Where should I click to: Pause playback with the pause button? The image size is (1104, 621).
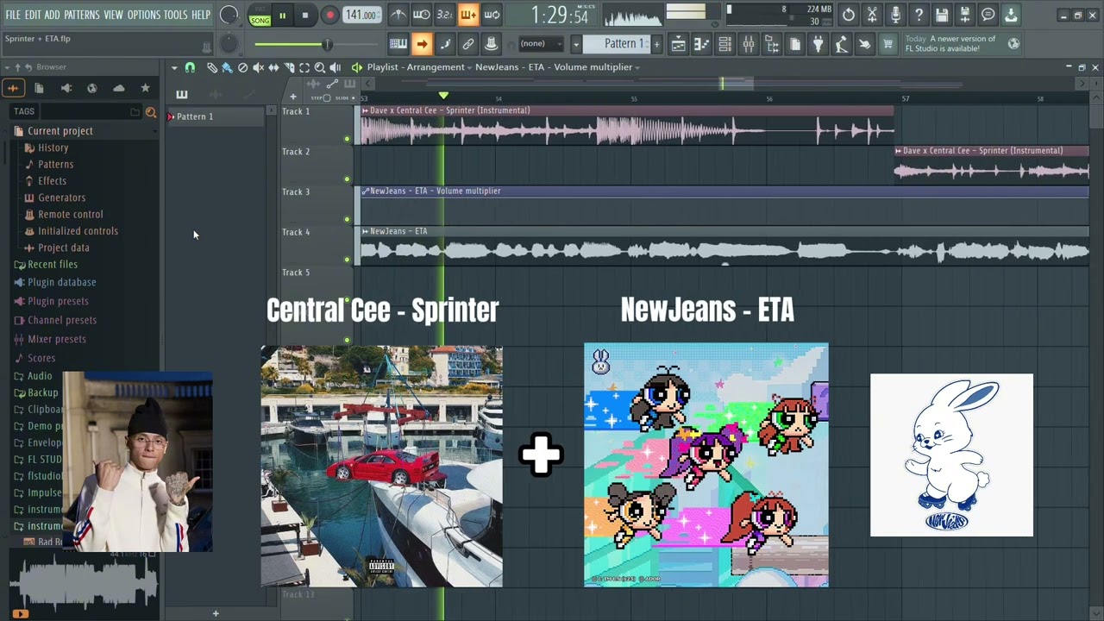282,16
